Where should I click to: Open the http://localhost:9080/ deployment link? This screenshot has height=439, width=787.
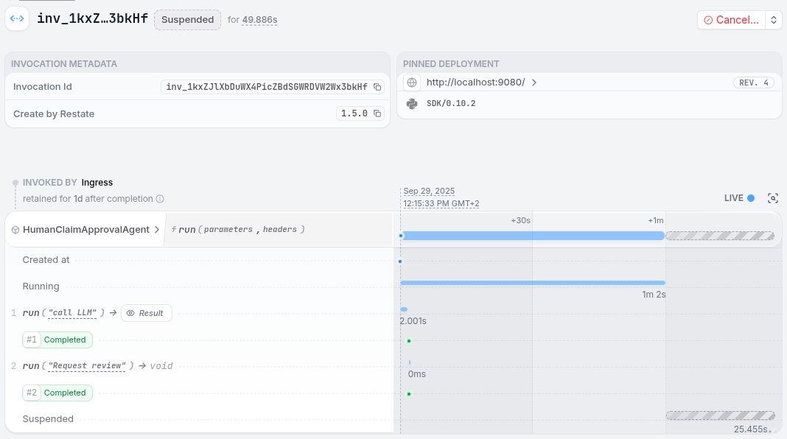point(476,82)
